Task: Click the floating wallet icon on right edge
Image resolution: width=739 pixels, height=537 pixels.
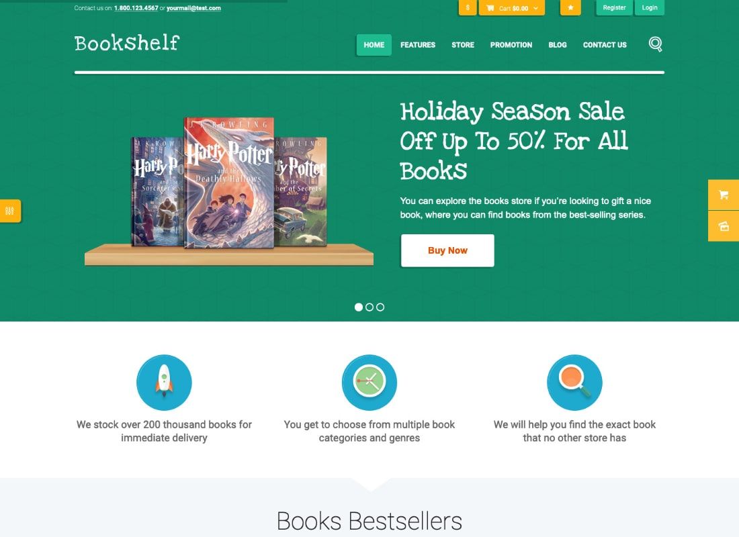Action: click(724, 226)
